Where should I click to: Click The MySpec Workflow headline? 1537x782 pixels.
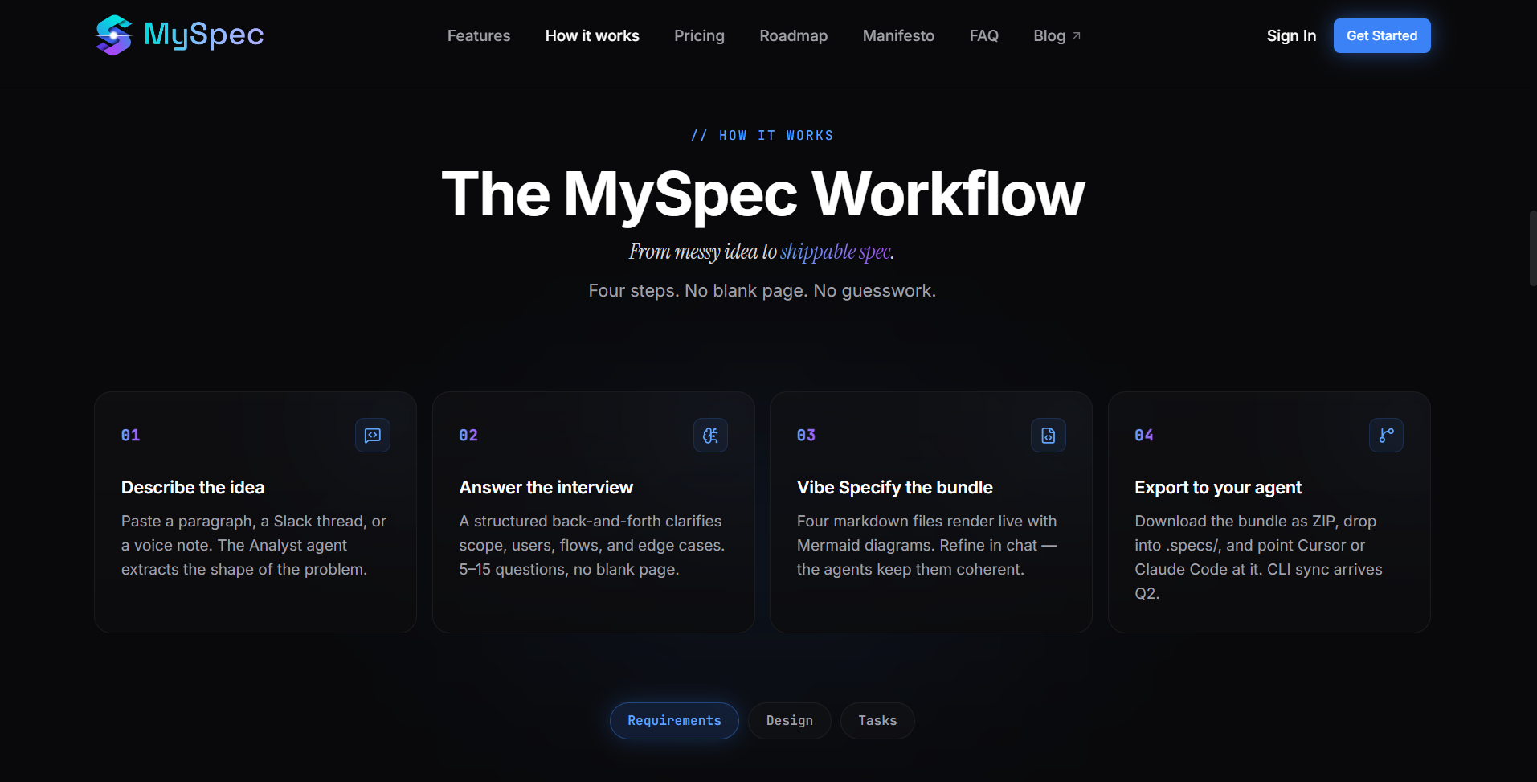(x=762, y=194)
